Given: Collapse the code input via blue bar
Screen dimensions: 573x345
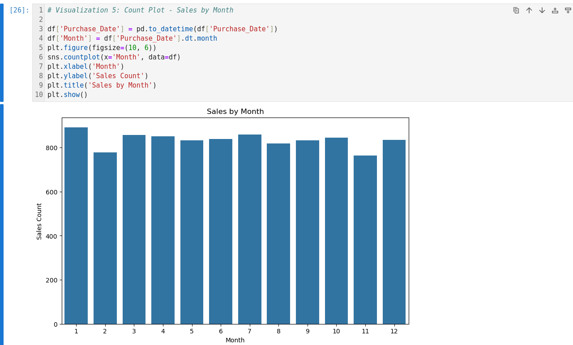Looking at the screenshot, I should (2, 53).
